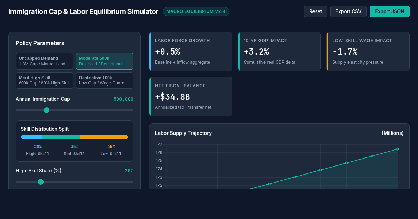The height and width of the screenshot is (219, 418).
Task: Choose the Moderate 500k preset
Action: (x=104, y=61)
